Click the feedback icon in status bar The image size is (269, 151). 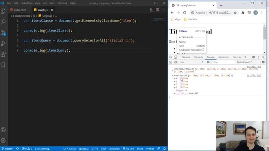point(159,148)
